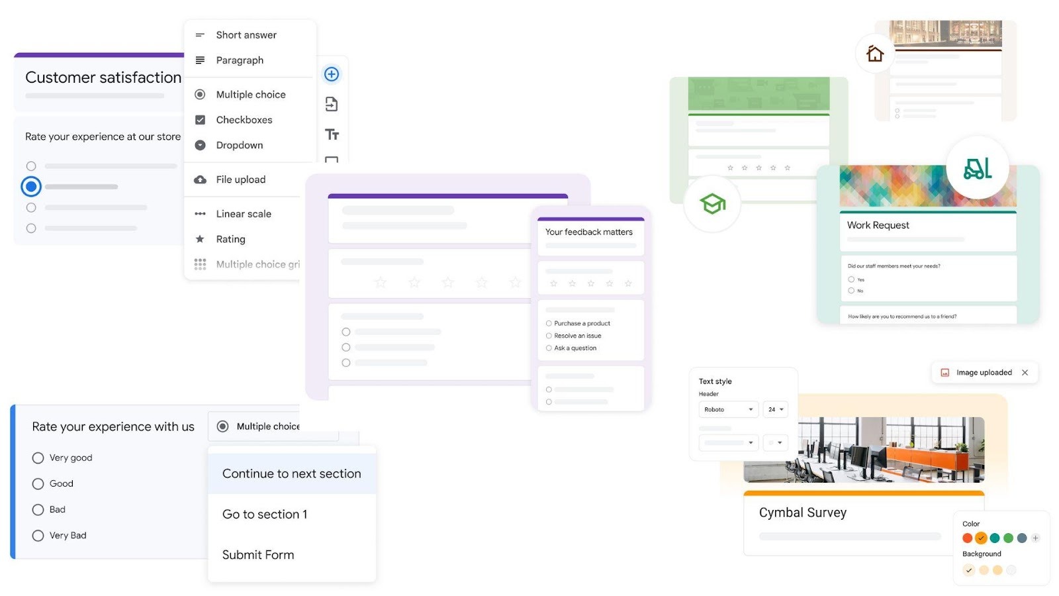This screenshot has height=596, width=1059.
Task: Click the graduation cap icon badge
Action: tap(712, 204)
